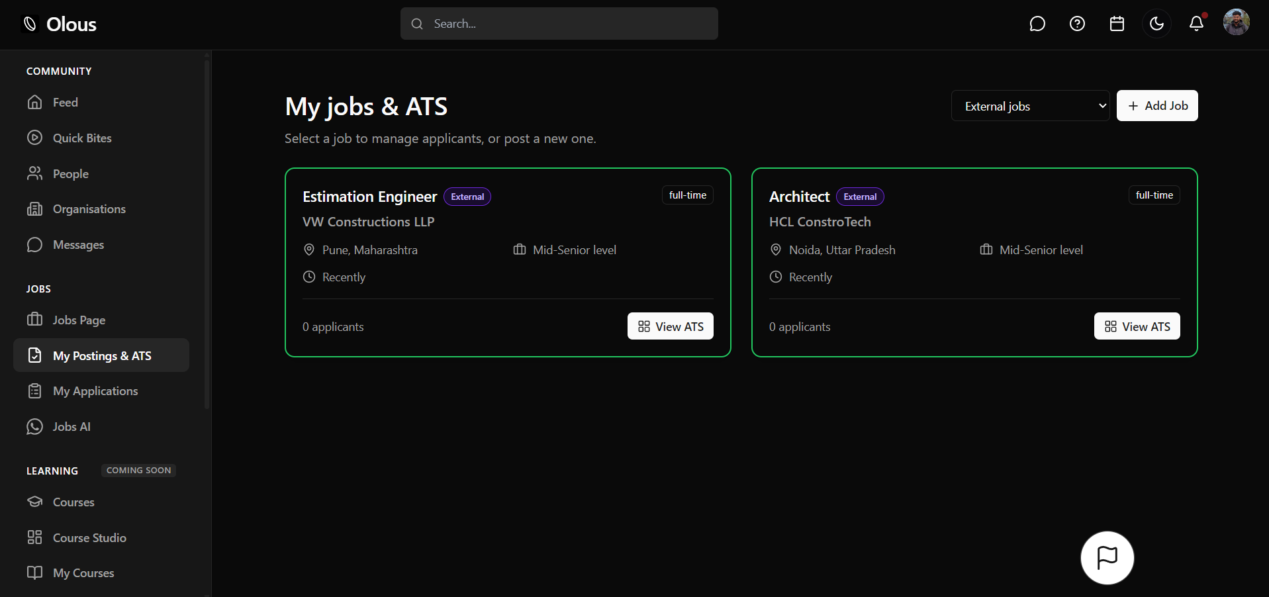Viewport: 1269px width, 597px height.
Task: Click the My Courses book icon
Action: [34, 573]
